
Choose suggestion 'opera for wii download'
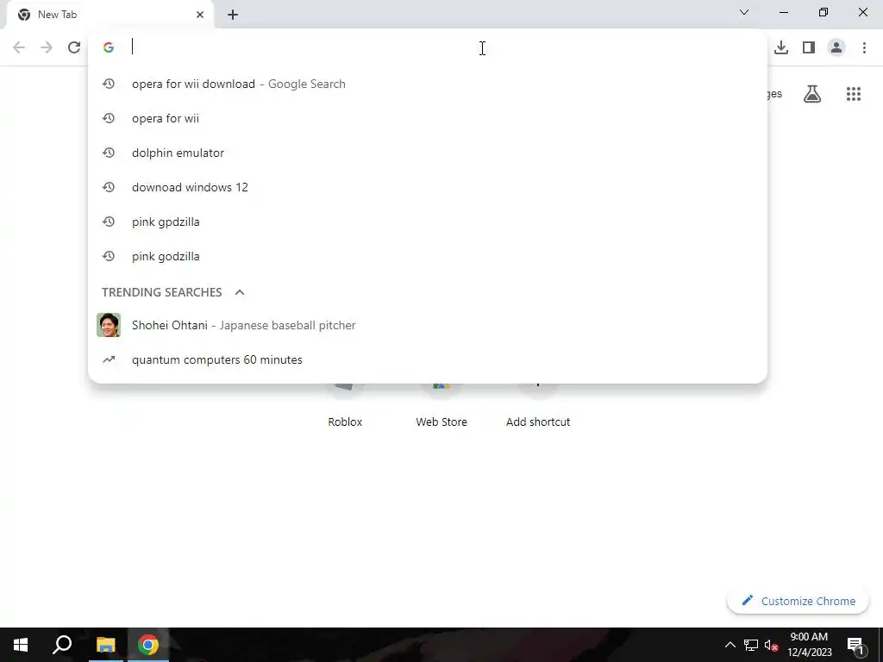(x=428, y=84)
